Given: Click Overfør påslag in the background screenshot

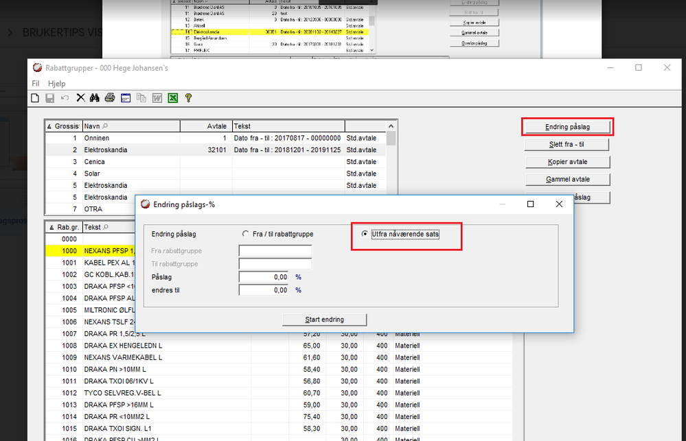Looking at the screenshot, I should (475, 43).
